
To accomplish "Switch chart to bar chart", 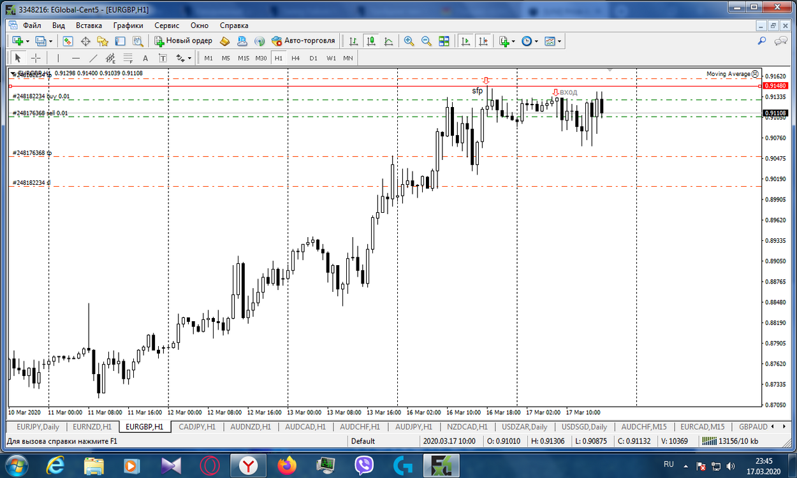I will 353,41.
